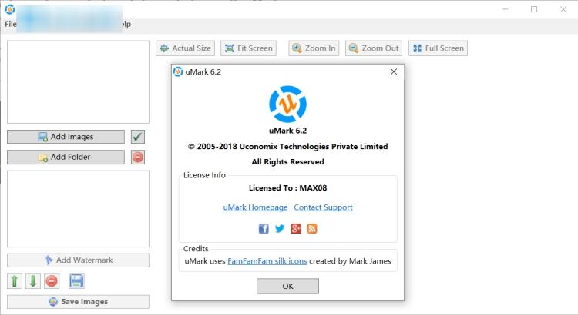Open the FamFamFam silk icons link
578x315 pixels.
[x=267, y=261]
